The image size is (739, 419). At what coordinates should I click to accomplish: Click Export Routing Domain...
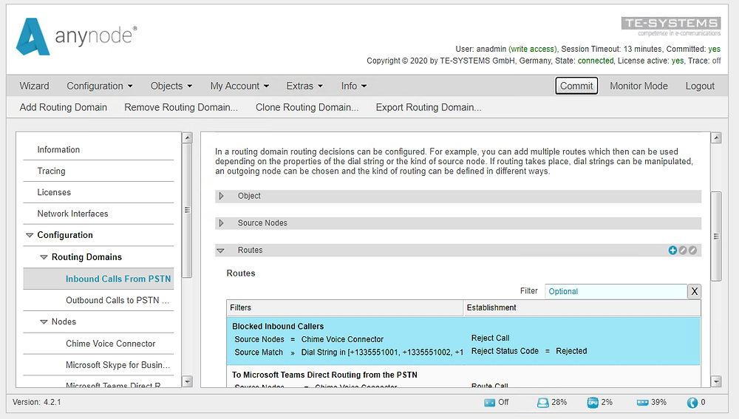tap(429, 107)
